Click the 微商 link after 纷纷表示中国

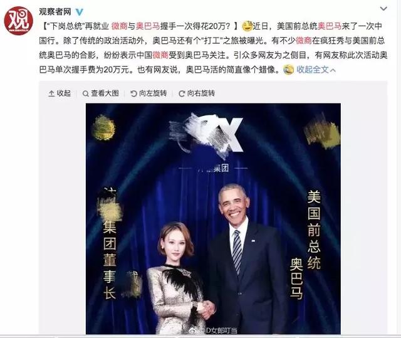160,55
